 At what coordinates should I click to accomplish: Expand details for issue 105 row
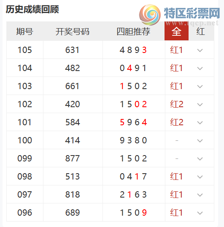click(x=200, y=50)
